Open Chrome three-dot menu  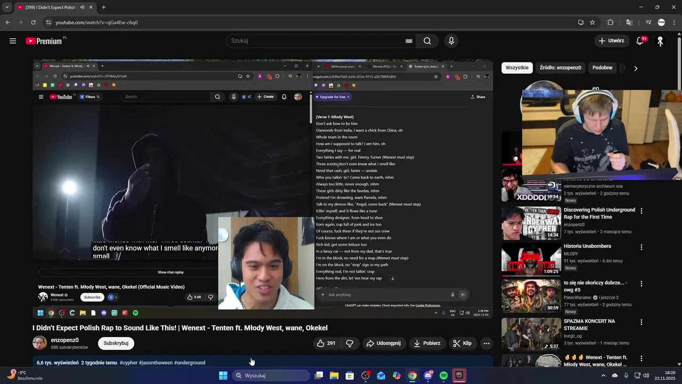point(675,22)
